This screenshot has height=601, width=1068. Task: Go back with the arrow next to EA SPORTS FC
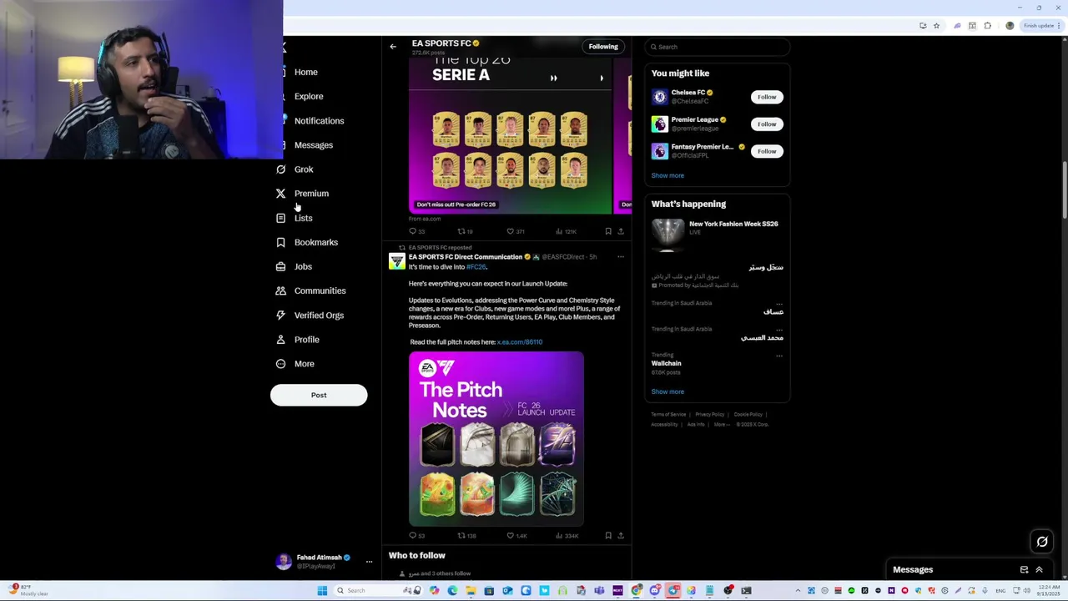393,47
